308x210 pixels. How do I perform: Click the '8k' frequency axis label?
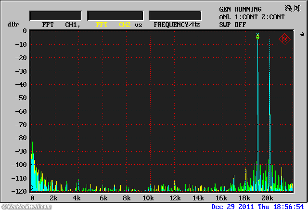tap(127, 198)
